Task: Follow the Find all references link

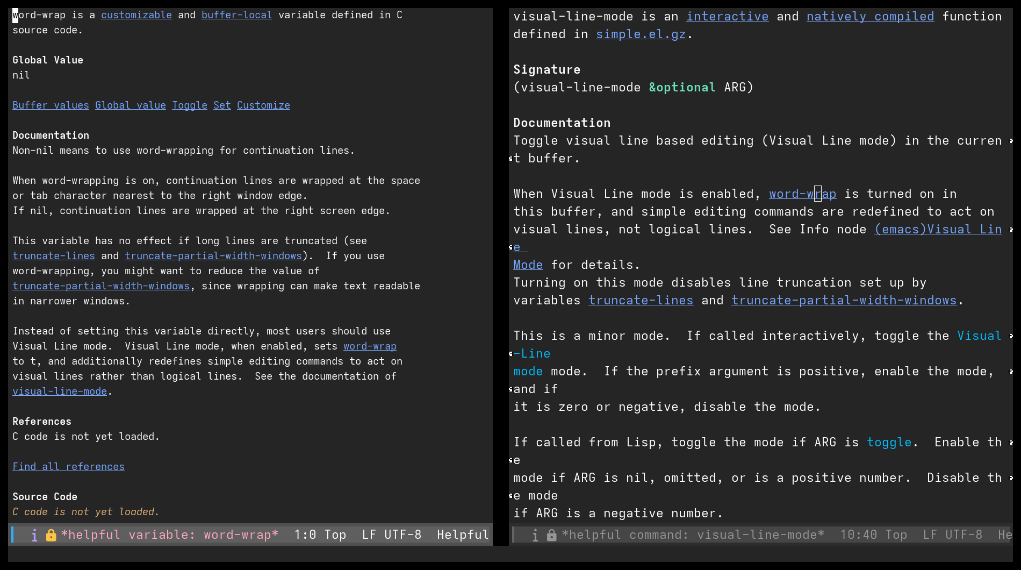Action: tap(69, 467)
